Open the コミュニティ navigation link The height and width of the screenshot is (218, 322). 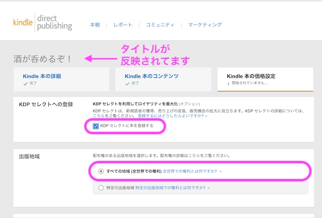[160, 25]
